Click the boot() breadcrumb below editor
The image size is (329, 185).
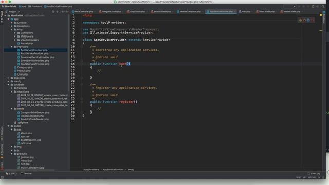pyautogui.click(x=131, y=170)
